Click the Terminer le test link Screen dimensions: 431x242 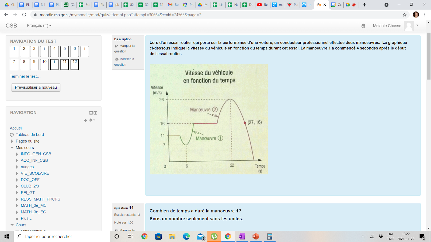tap(25, 76)
